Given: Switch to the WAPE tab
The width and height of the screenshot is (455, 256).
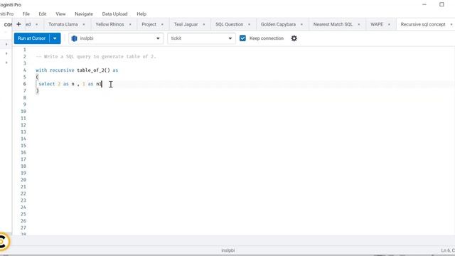Looking at the screenshot, I should 377,24.
